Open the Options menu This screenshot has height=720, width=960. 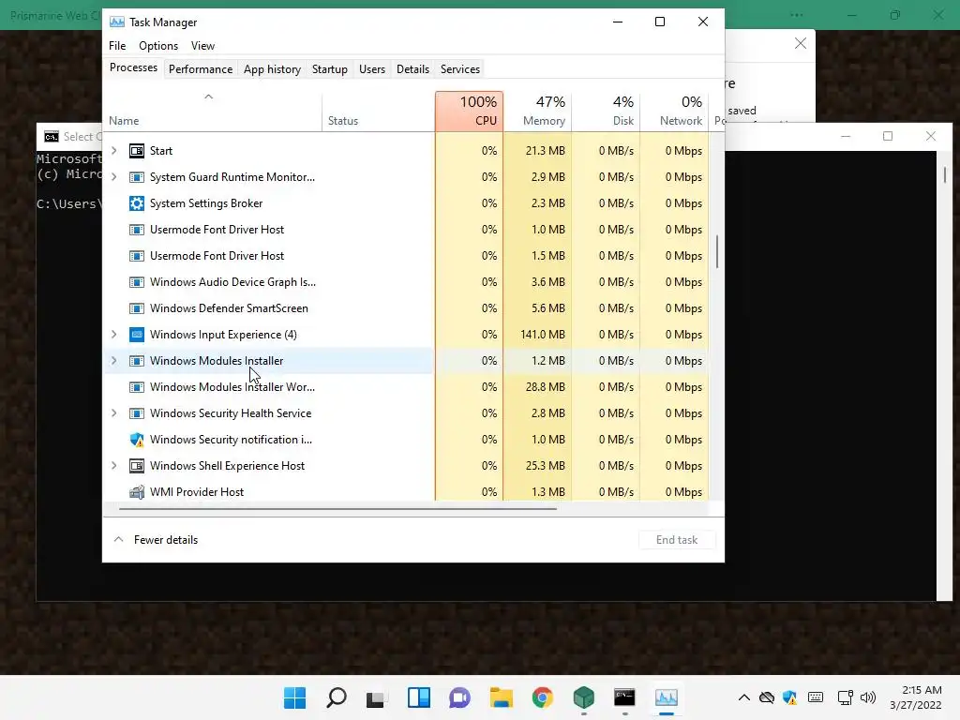pos(157,46)
